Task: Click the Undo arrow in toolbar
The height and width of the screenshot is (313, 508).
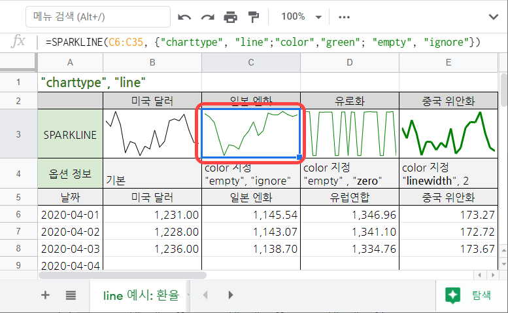Action: (185, 16)
